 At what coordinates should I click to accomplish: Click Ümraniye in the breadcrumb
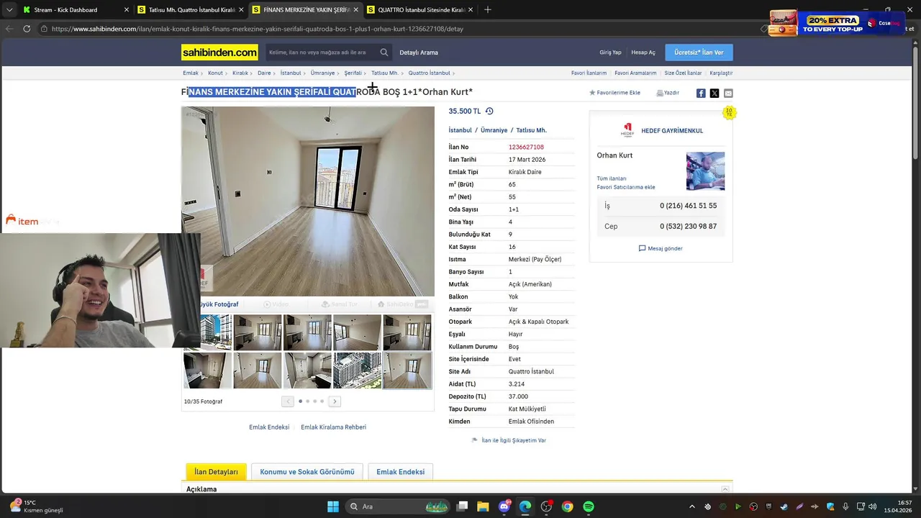(x=322, y=73)
